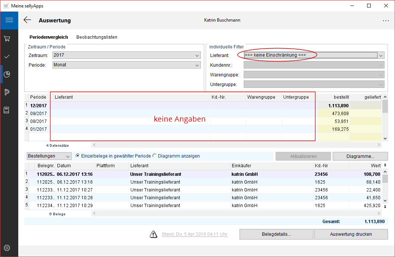Click the 'Stand: Do, 5 Apr 2018' link

(x=195, y=234)
